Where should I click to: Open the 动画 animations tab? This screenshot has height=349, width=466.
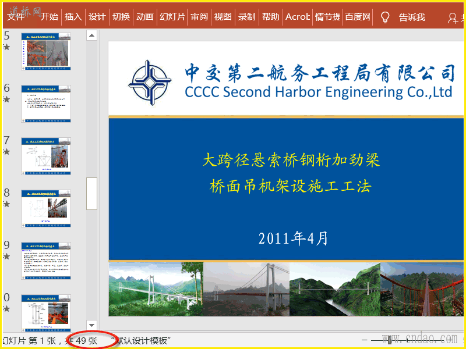[x=145, y=17]
